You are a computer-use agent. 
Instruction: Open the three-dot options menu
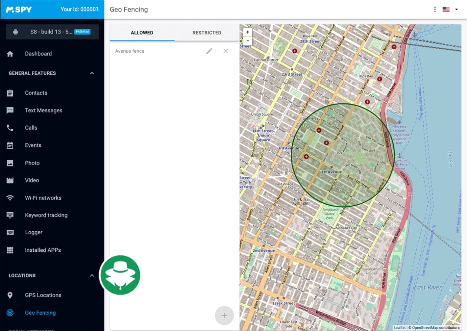pos(435,9)
